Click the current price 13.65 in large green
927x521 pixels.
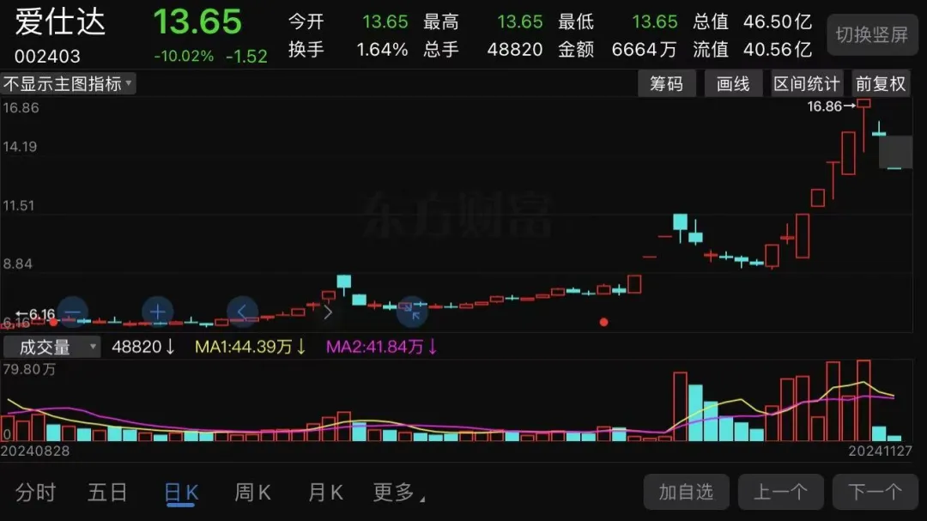click(x=197, y=21)
